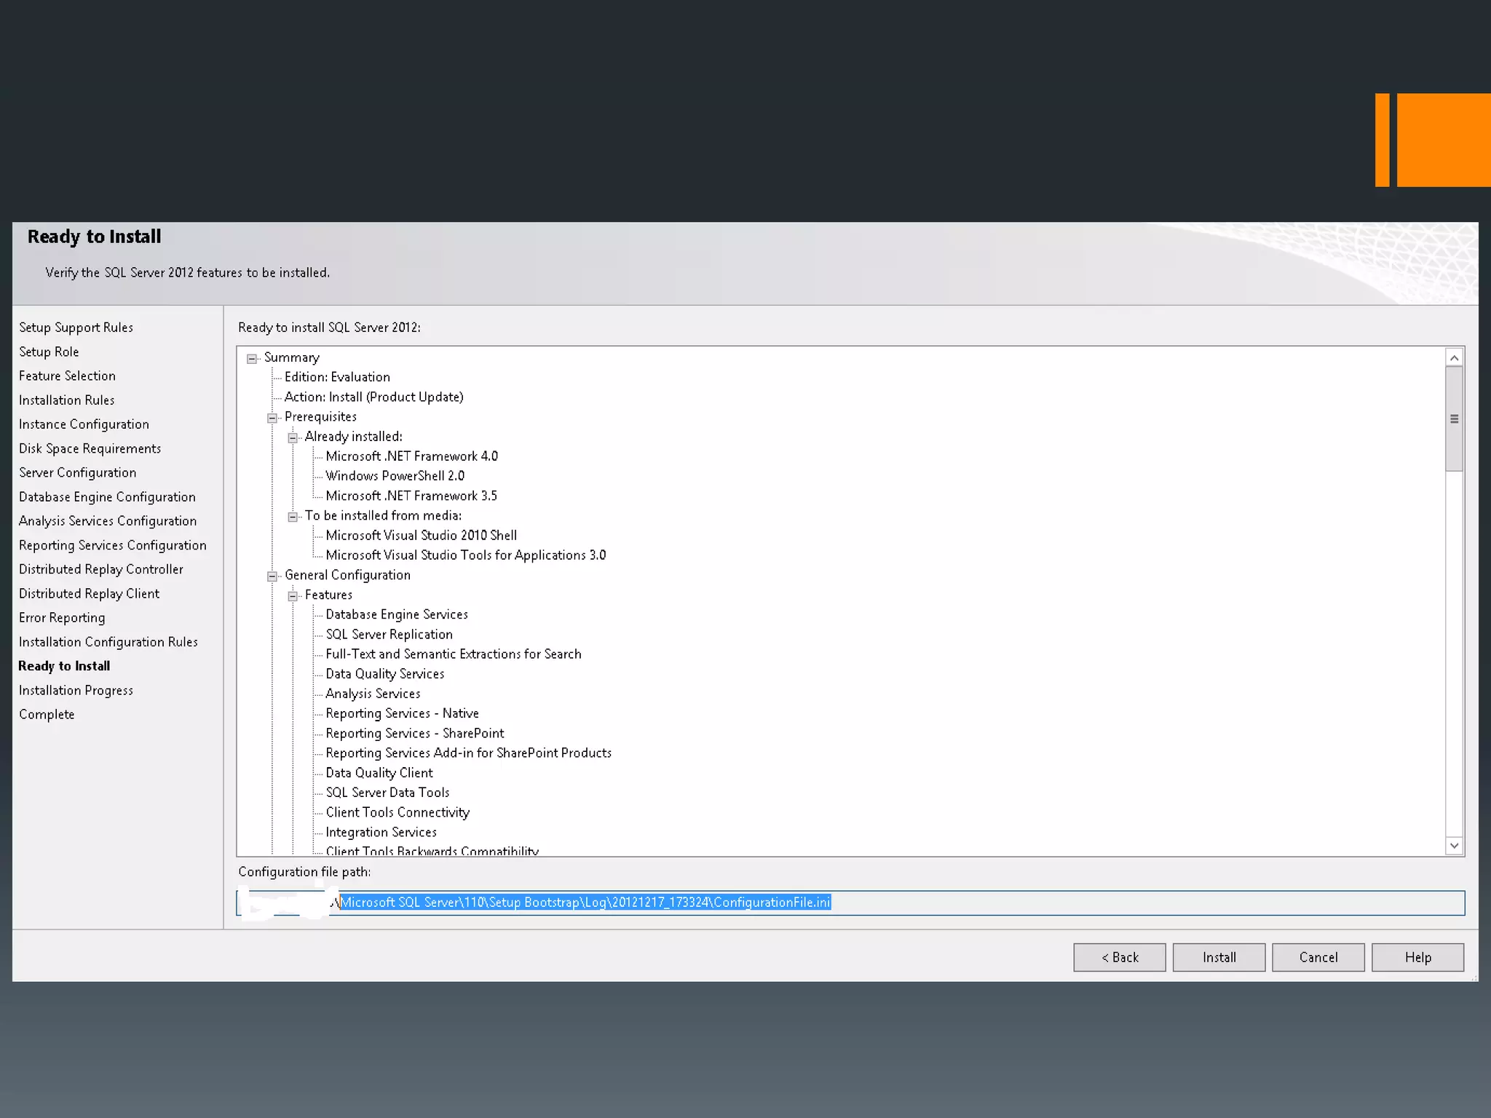Collapse the Prerequisites node
The width and height of the screenshot is (1491, 1118).
272,418
